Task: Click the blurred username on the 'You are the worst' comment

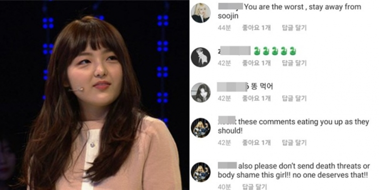Action: click(231, 6)
